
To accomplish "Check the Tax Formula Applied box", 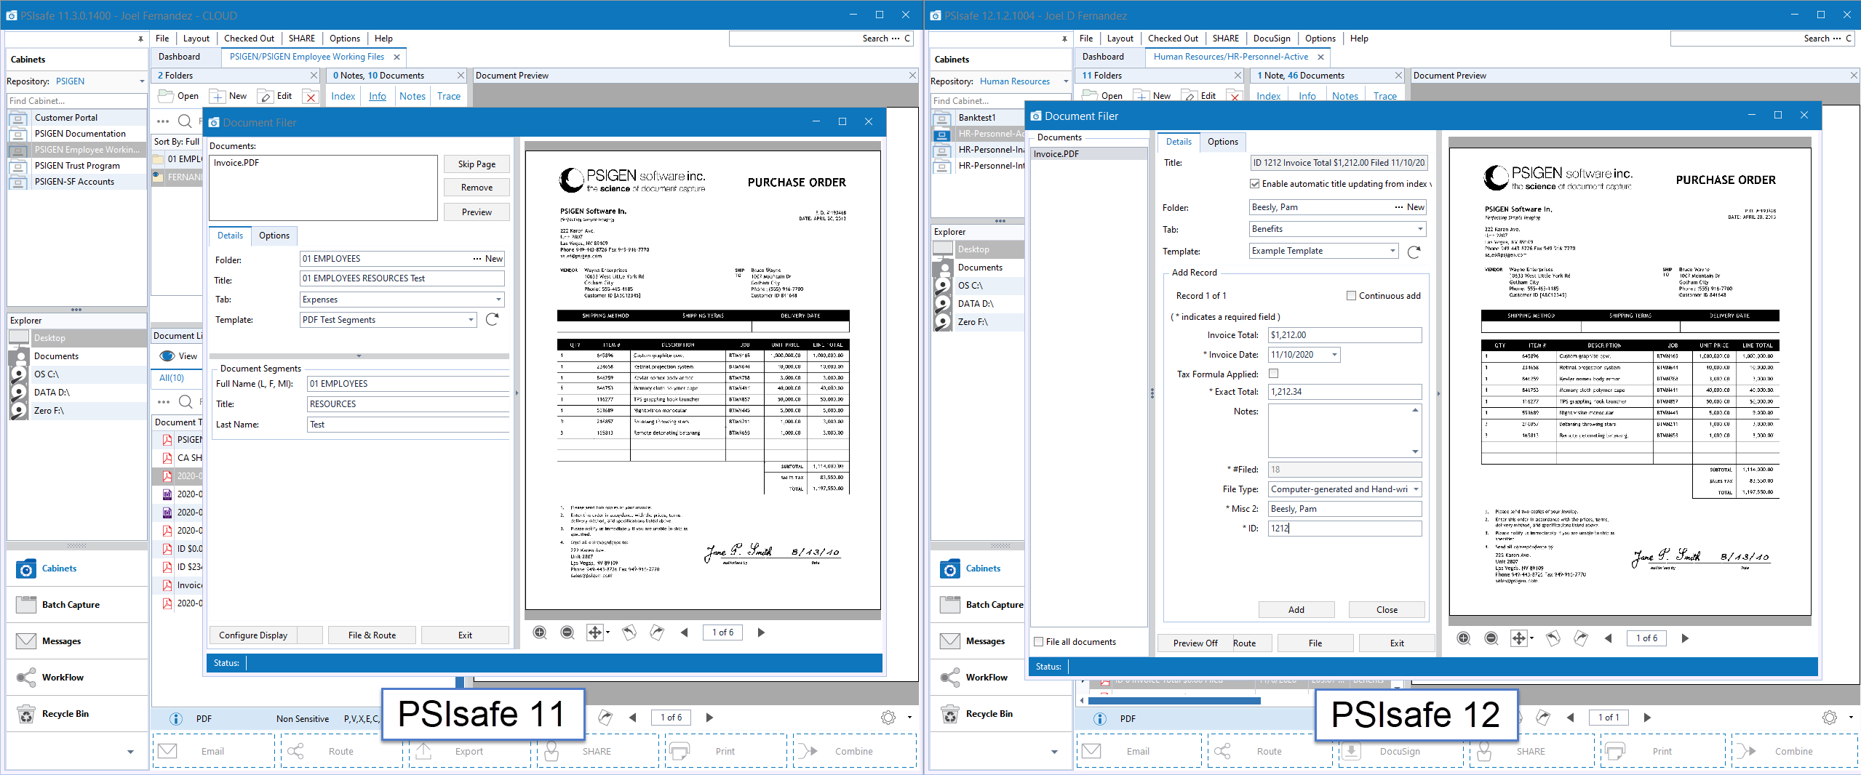I will point(1273,374).
